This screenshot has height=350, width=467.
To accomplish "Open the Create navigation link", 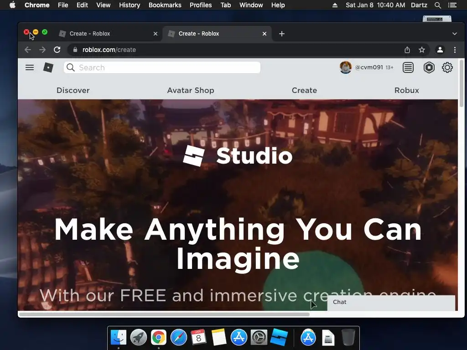I will tap(304, 90).
